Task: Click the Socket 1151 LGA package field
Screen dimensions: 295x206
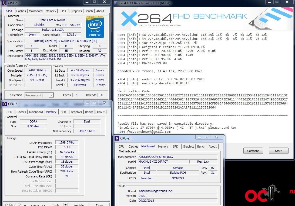Action: 53,30
